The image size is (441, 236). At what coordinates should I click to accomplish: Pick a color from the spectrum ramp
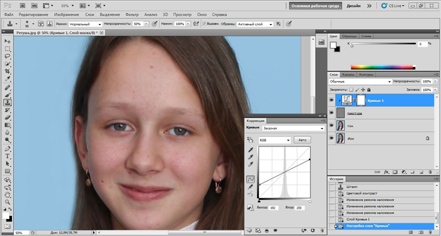pyautogui.click(x=382, y=67)
